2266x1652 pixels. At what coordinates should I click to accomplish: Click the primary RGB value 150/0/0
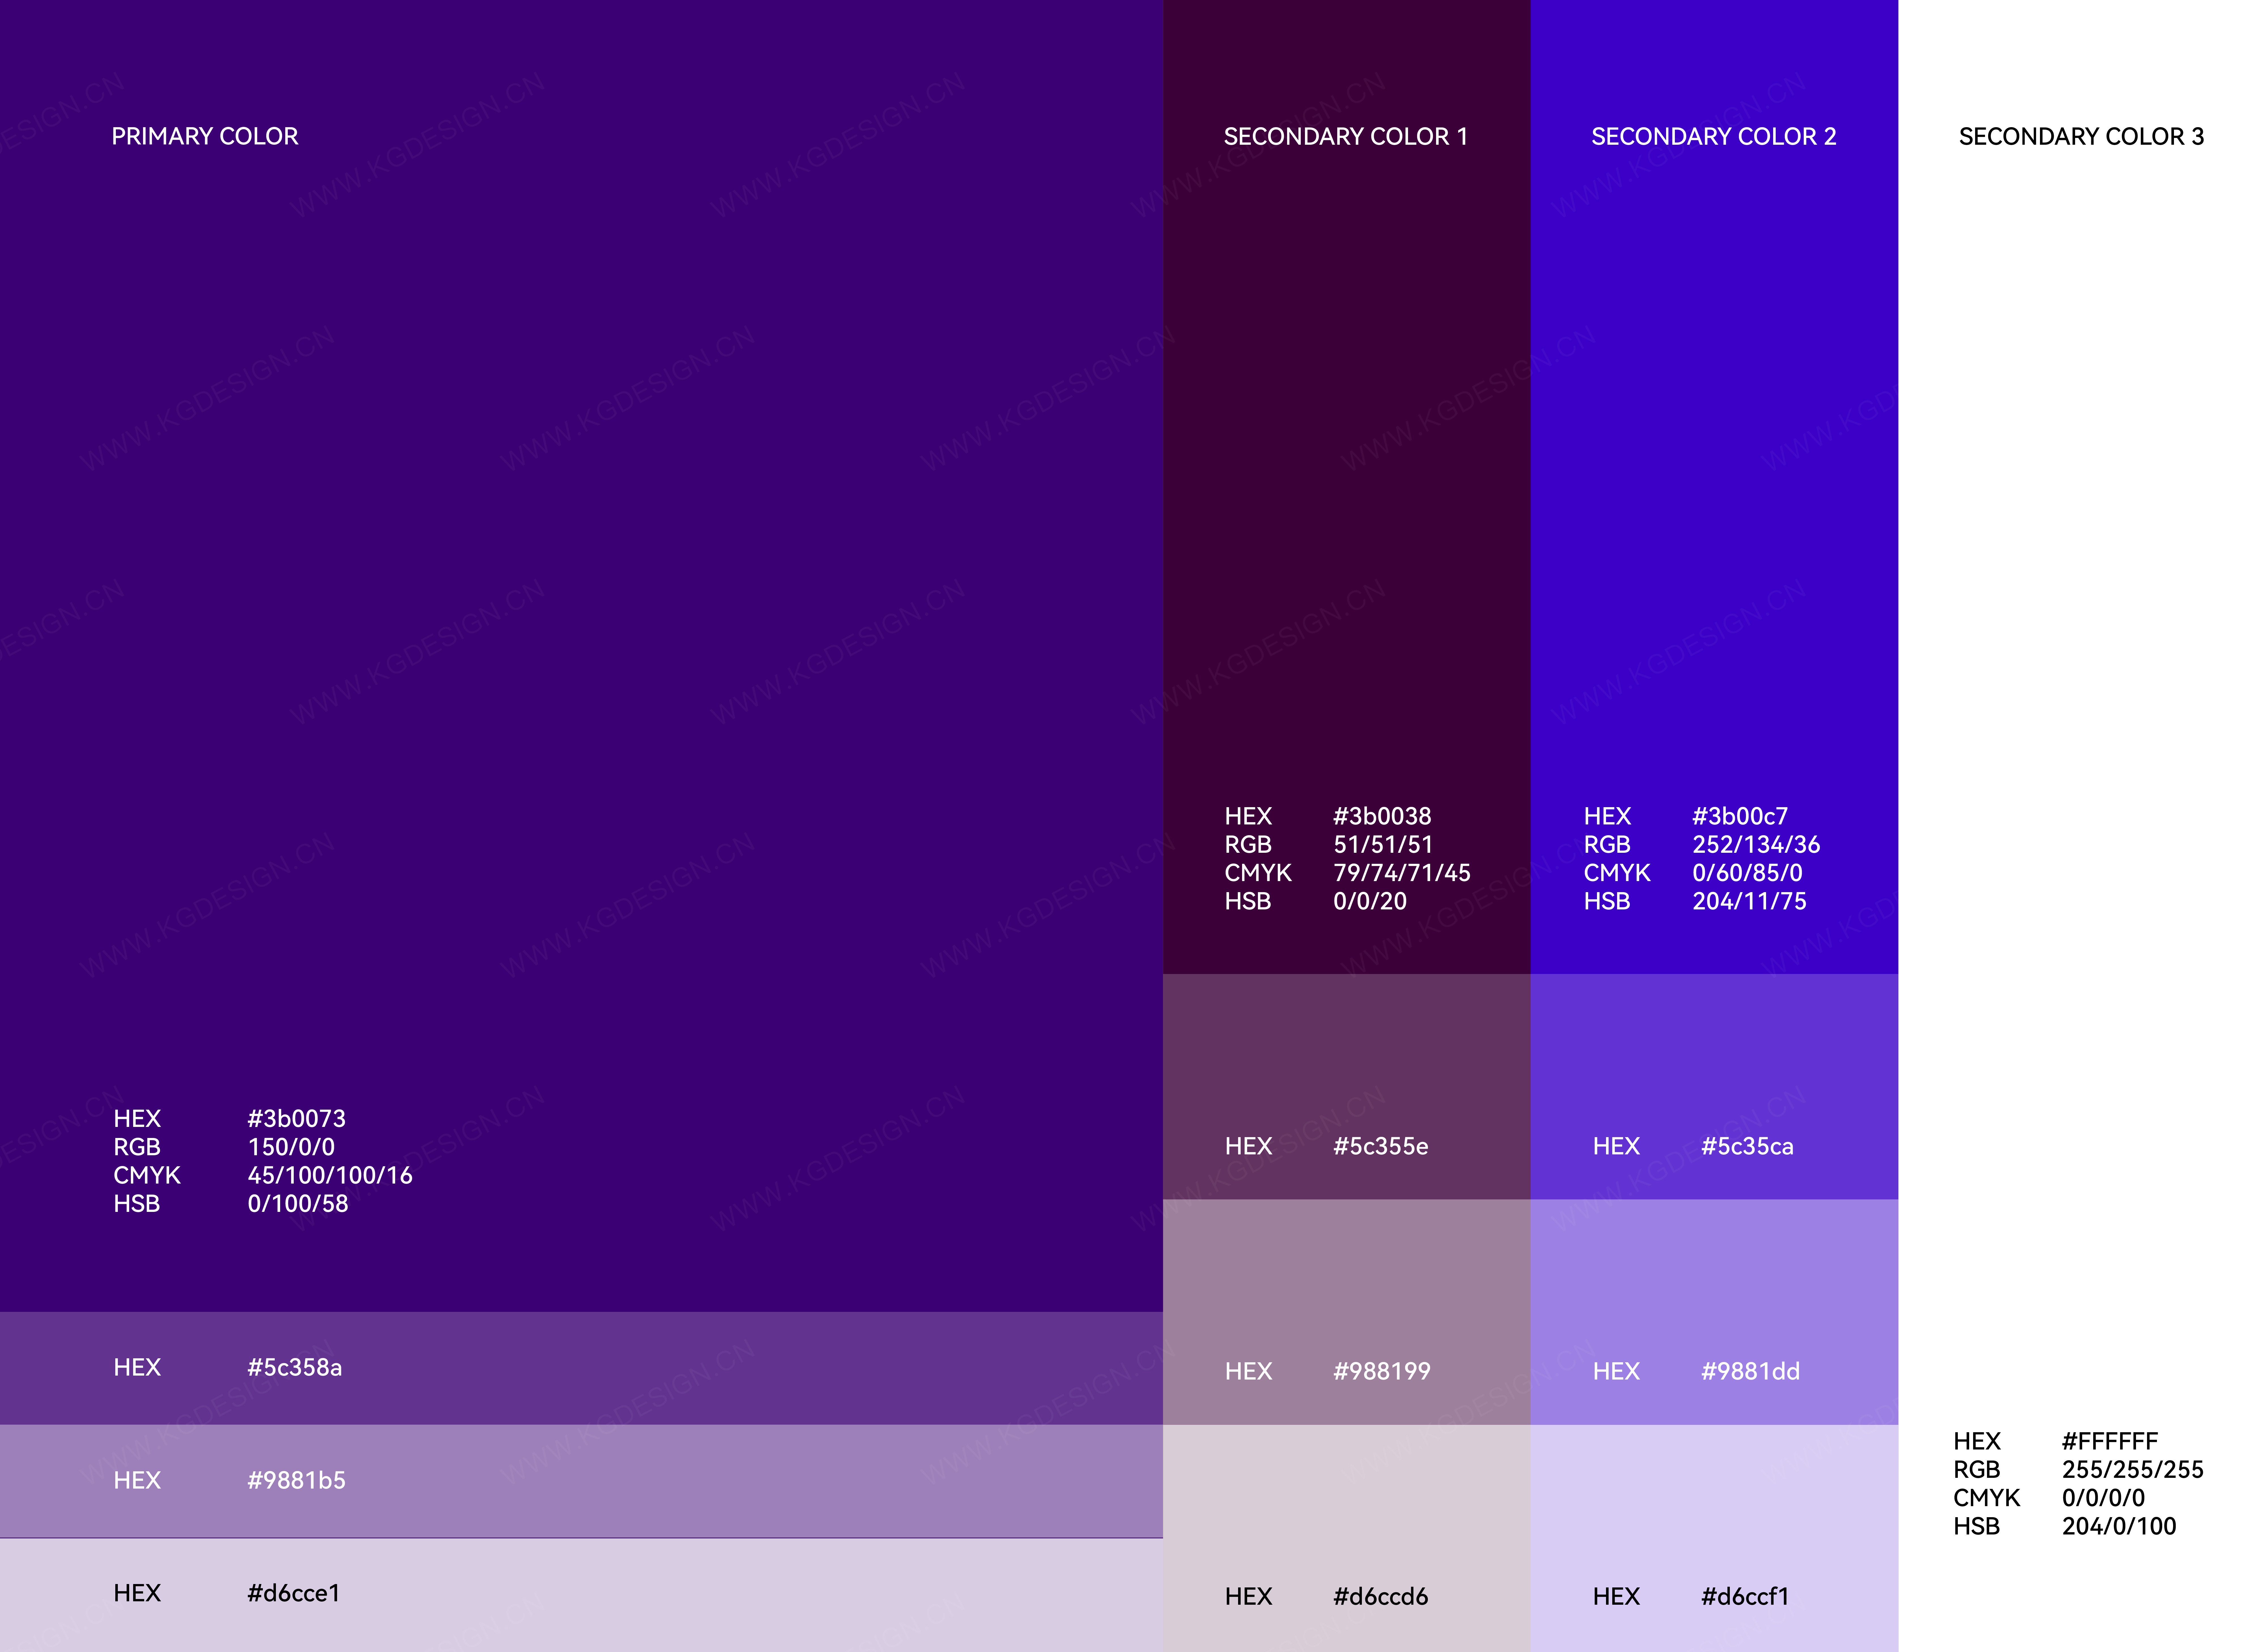tap(291, 1147)
